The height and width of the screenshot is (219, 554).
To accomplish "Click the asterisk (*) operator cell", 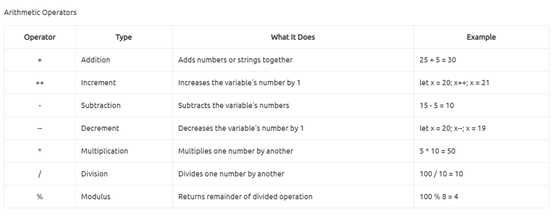I will coord(39,151).
